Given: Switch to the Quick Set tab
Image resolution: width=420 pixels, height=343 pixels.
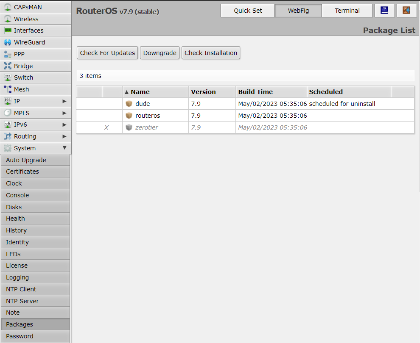Looking at the screenshot, I should [248, 11].
